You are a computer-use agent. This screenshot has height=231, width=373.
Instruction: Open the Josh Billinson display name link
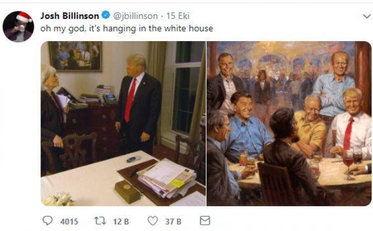pos(70,16)
